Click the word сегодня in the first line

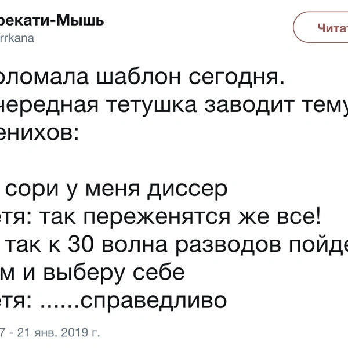(x=237, y=78)
